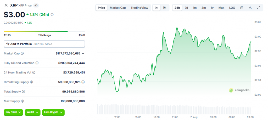
Task: Select the line chart view icon
Action: (157, 8)
